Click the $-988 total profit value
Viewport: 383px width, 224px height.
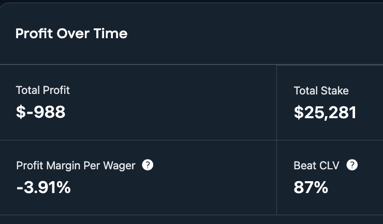pyautogui.click(x=41, y=112)
